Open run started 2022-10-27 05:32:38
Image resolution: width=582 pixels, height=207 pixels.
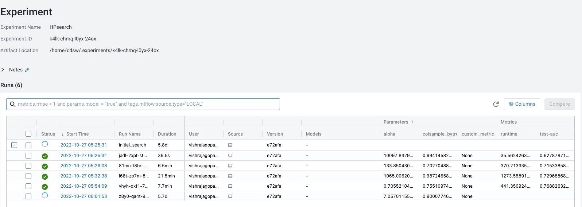[x=84, y=176]
